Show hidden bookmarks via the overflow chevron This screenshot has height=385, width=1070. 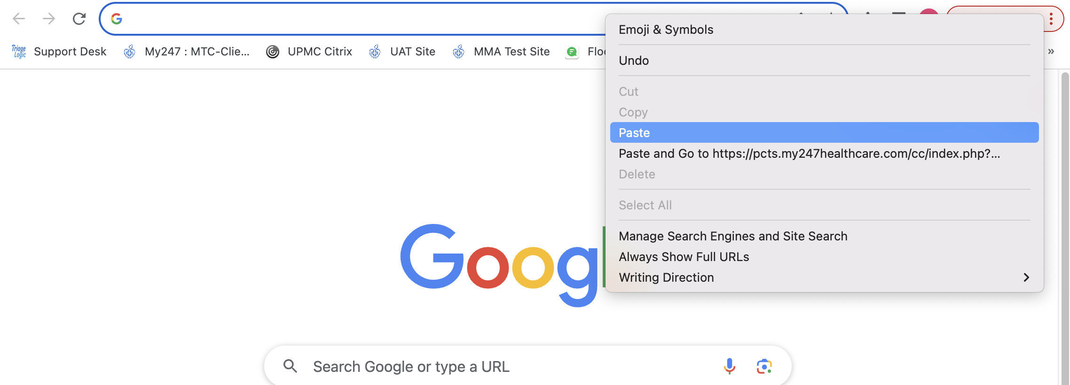coord(1052,52)
